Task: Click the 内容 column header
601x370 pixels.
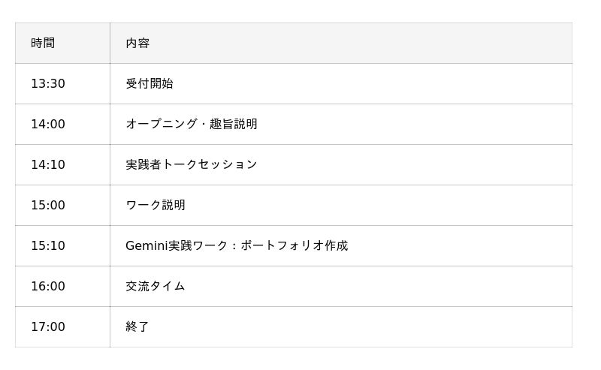Action: (137, 43)
